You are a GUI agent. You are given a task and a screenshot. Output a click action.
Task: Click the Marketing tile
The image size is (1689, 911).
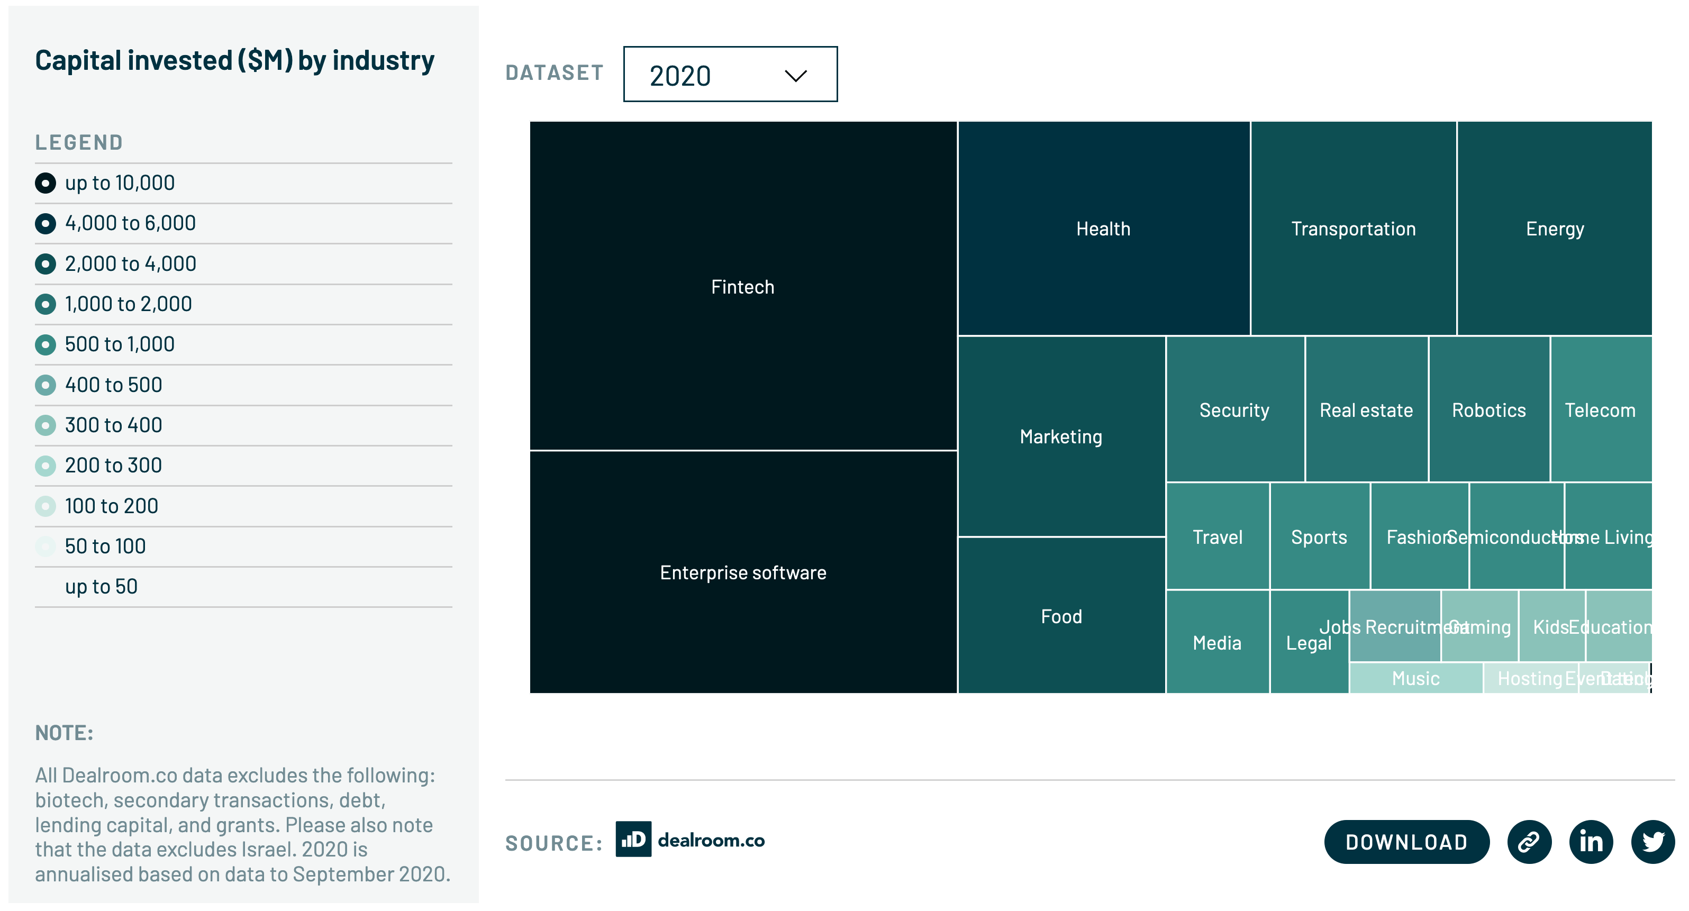tap(1061, 436)
